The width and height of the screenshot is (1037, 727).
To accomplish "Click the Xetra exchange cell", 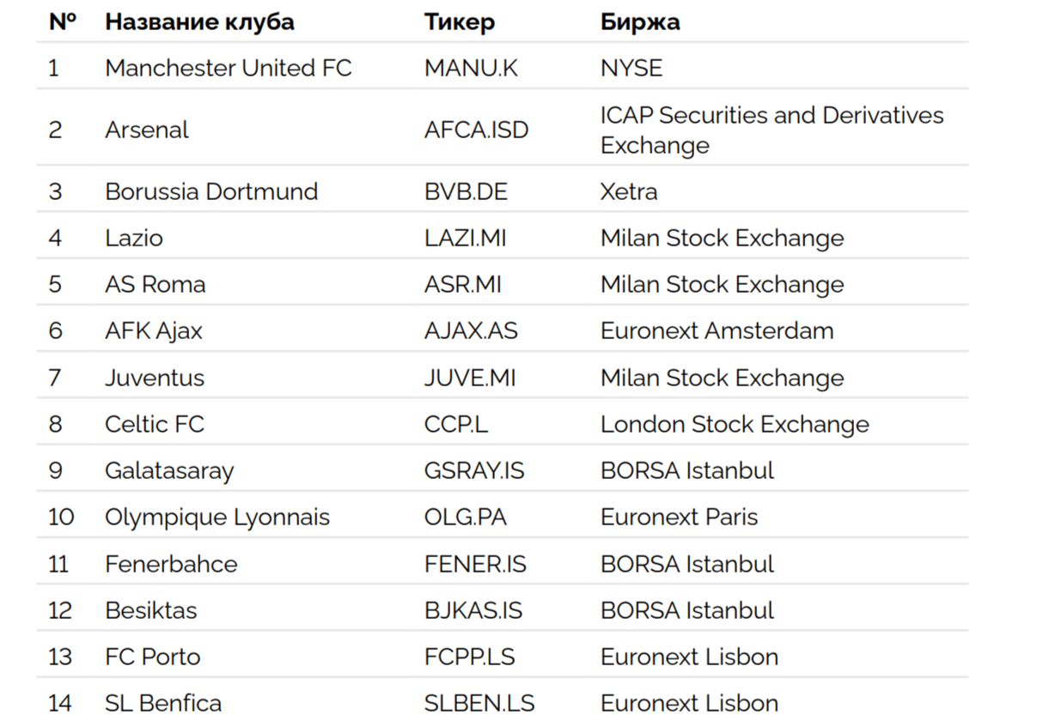I will [629, 191].
